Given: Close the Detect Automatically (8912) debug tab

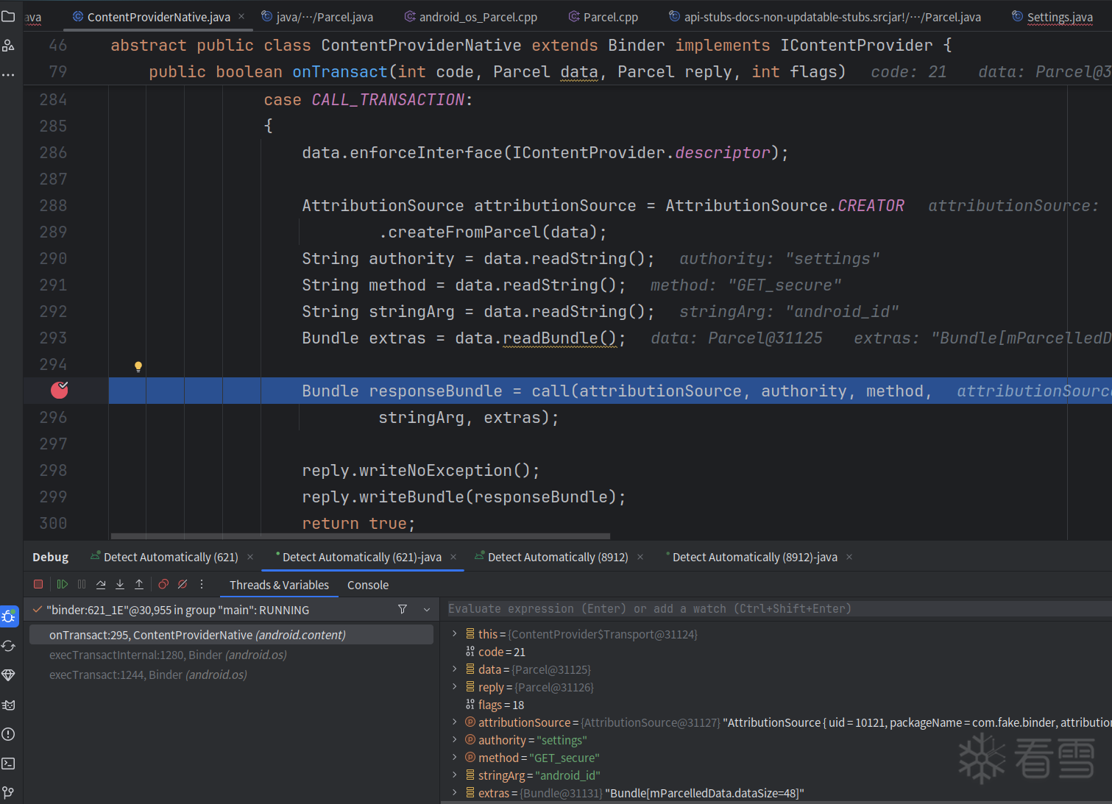Looking at the screenshot, I should 640,557.
